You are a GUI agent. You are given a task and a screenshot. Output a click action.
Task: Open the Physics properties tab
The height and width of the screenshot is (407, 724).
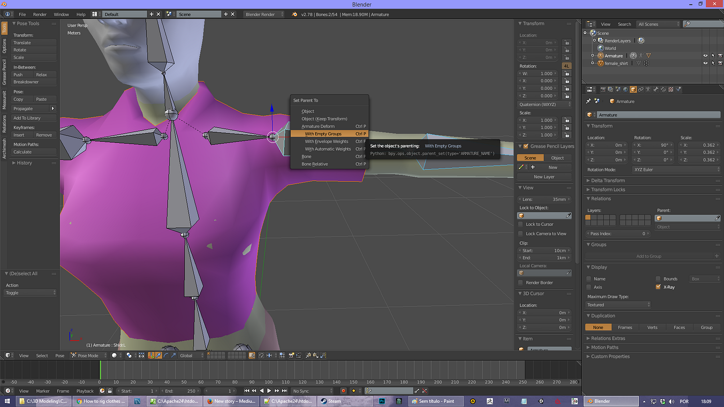click(x=678, y=89)
